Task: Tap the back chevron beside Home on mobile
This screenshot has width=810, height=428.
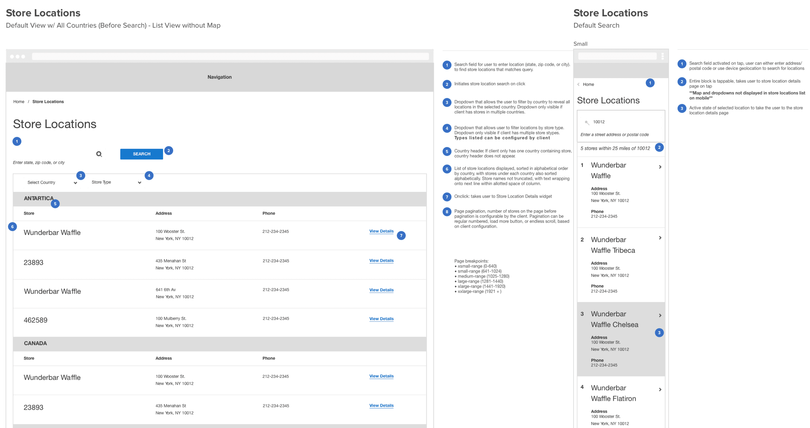Action: point(579,85)
